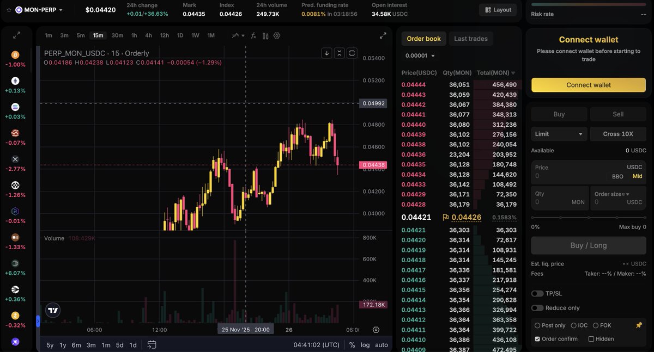Select the Zcash market showing -0.32%
The height and width of the screenshot is (352, 654).
tap(15, 316)
